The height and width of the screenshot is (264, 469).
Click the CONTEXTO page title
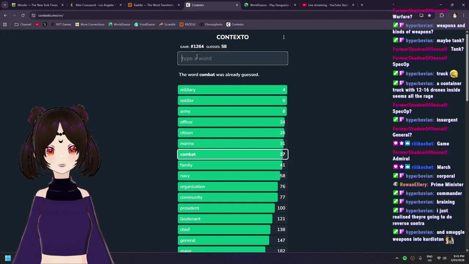[x=233, y=37]
